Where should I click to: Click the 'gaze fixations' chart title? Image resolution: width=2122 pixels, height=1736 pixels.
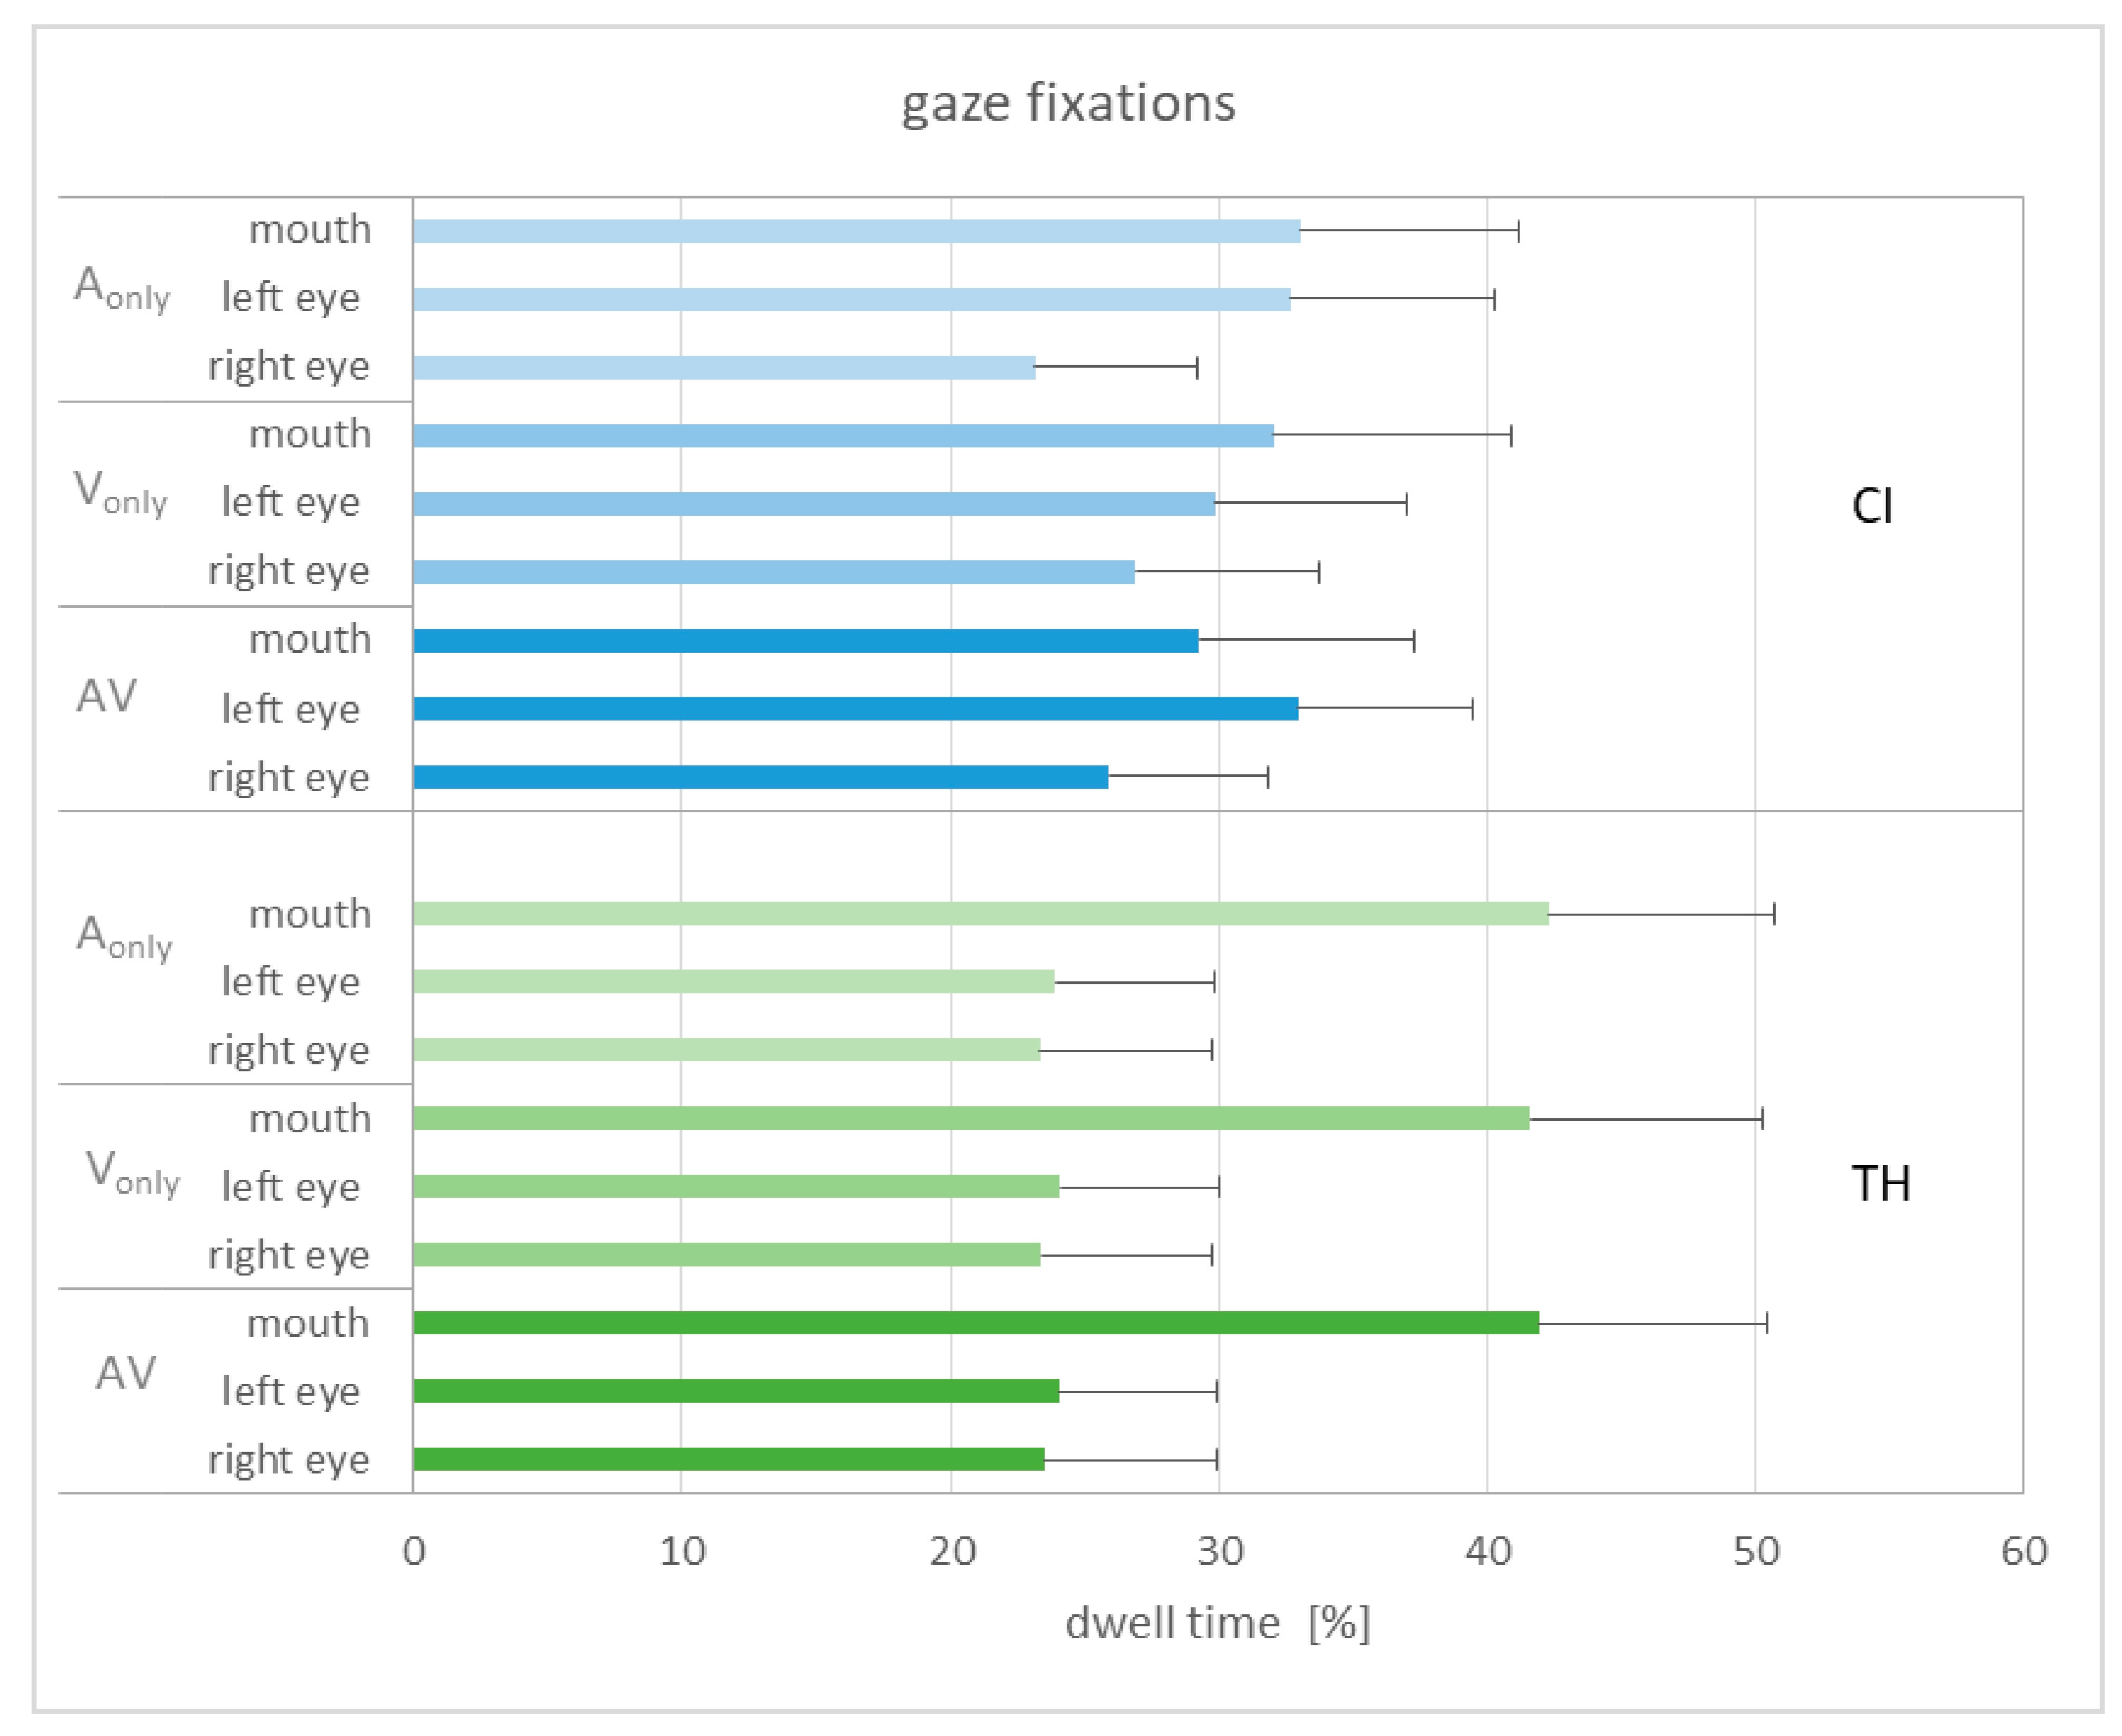1068,103
